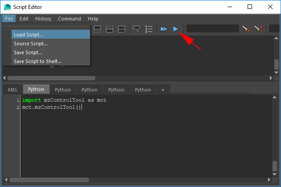Click the Search Up flashlight icon
The width and height of the screenshot is (281, 187).
click(258, 28)
